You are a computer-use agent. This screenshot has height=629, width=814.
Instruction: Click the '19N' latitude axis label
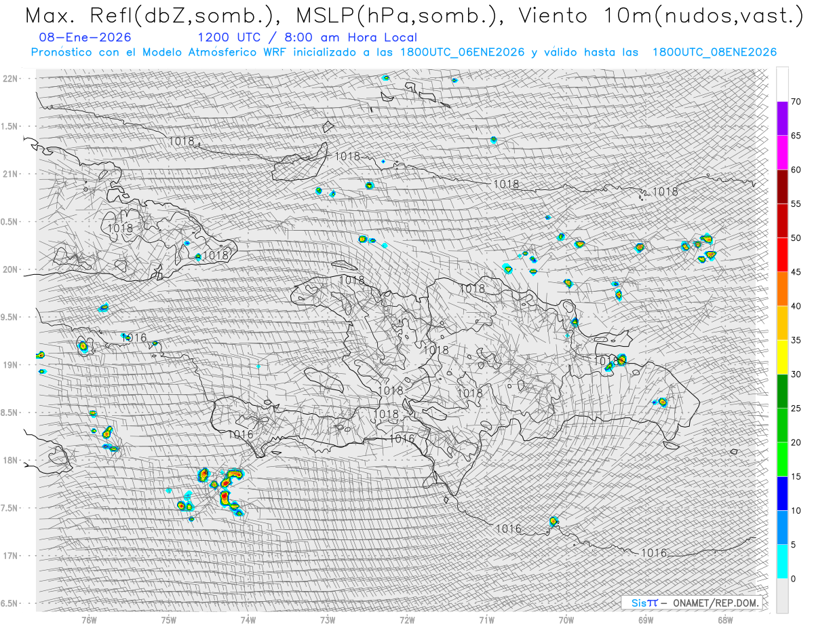(x=11, y=365)
